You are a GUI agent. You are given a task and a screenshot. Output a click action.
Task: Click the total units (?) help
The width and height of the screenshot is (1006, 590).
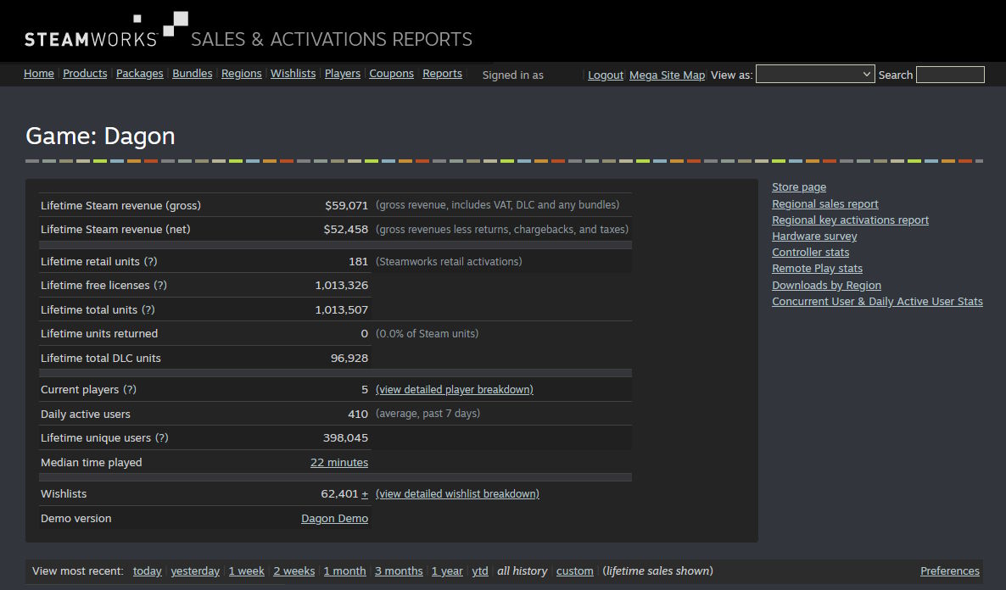coord(148,309)
